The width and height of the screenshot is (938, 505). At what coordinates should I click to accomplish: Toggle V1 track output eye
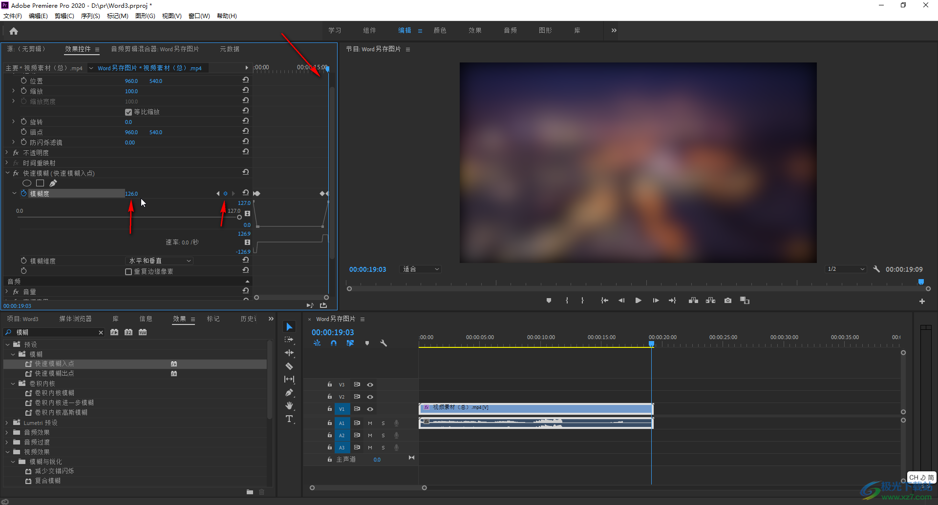370,409
